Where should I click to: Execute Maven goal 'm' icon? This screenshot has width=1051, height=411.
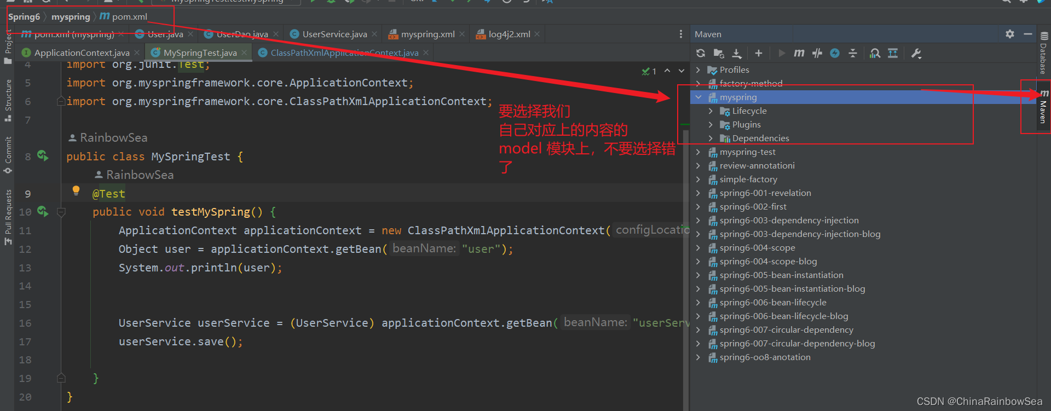point(799,53)
